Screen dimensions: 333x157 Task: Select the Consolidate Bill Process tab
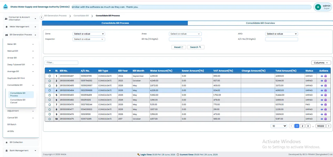(x=115, y=23)
